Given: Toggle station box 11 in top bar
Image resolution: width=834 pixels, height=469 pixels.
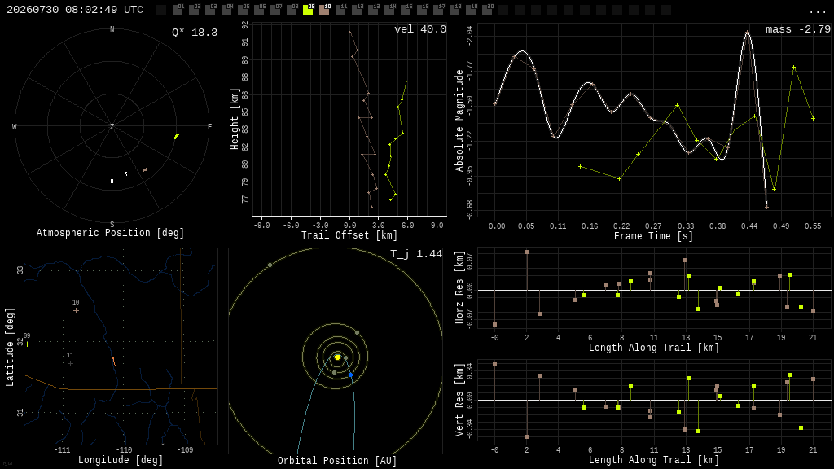Looking at the screenshot, I should [x=340, y=10].
